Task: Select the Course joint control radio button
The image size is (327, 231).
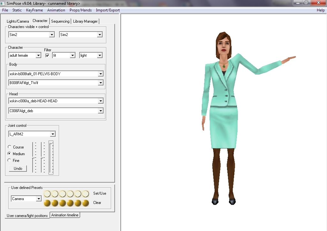Action: [10, 147]
